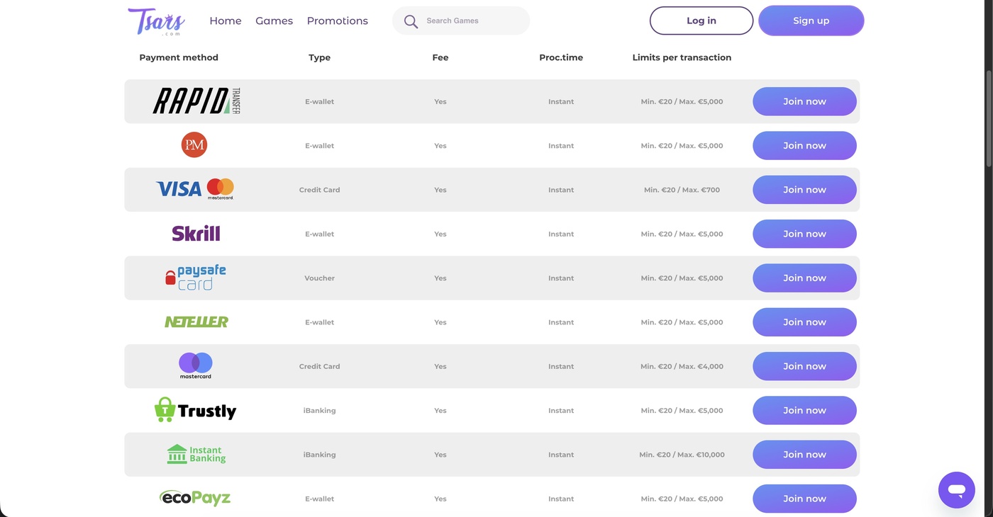
Task: Click the Visa Mastercard logo
Action: [195, 189]
